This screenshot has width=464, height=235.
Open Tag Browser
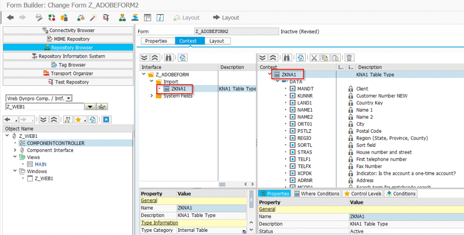(x=68, y=65)
